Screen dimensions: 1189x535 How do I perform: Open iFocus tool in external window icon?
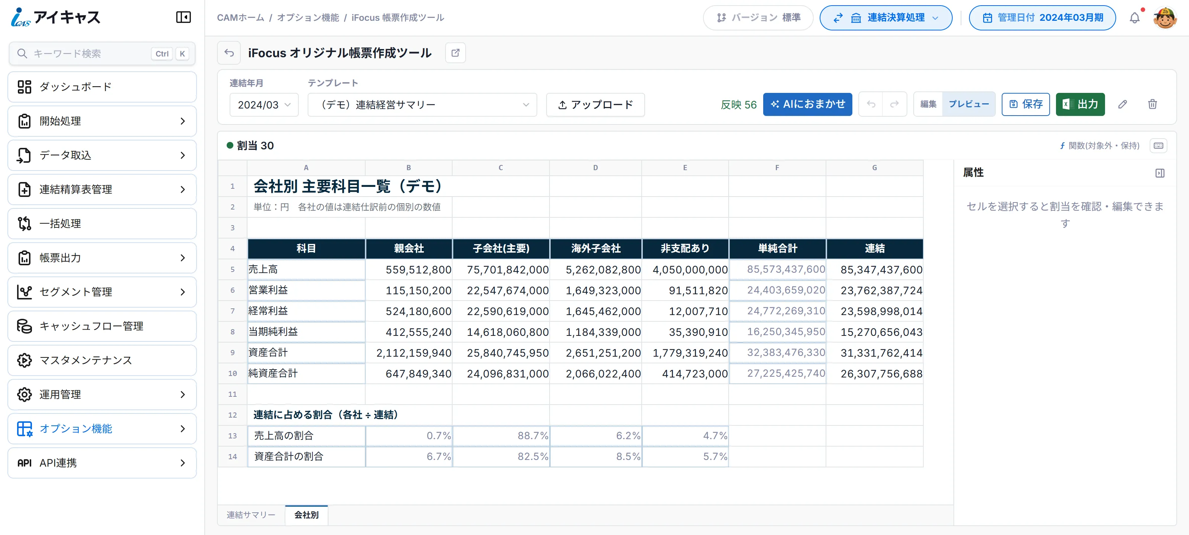pyautogui.click(x=455, y=53)
